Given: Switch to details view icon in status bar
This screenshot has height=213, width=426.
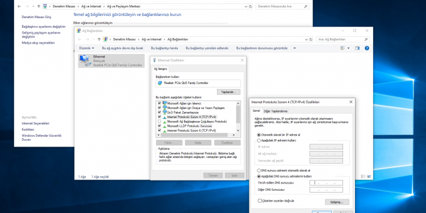Looking at the screenshot, I should coord(364,177).
